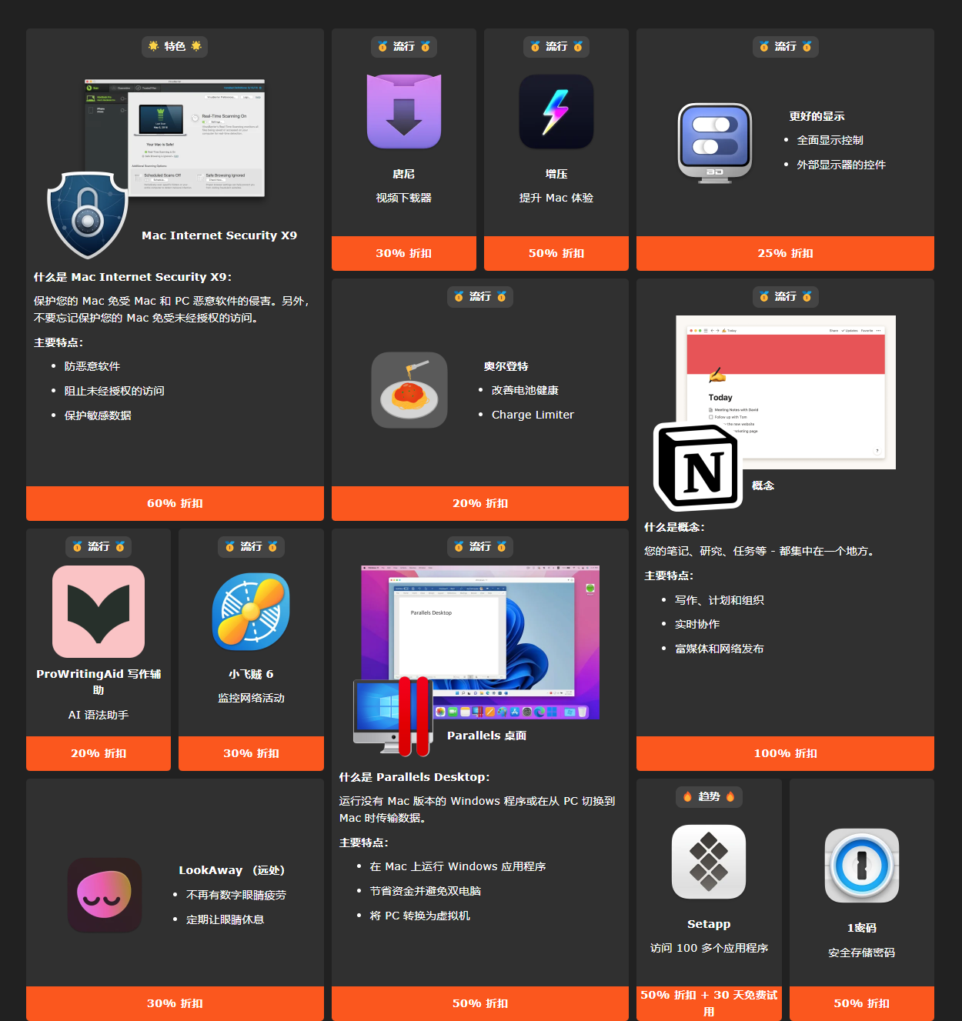Click the 50% 折扣 + 30 天免费试用 button
Image resolution: width=962 pixels, height=1021 pixels.
709,1003
